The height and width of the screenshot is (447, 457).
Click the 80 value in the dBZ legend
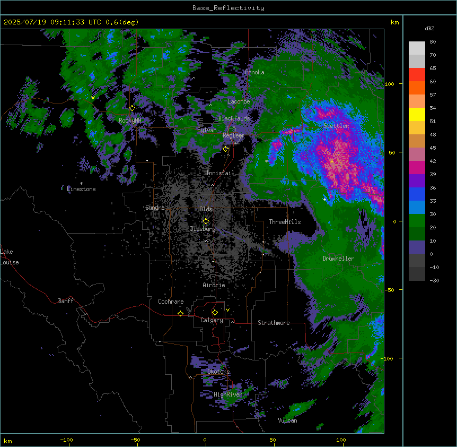pyautogui.click(x=433, y=42)
